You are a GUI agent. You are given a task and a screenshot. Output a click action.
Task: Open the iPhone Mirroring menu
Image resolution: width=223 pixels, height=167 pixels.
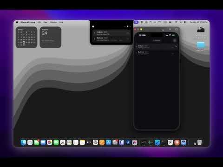click(28, 22)
